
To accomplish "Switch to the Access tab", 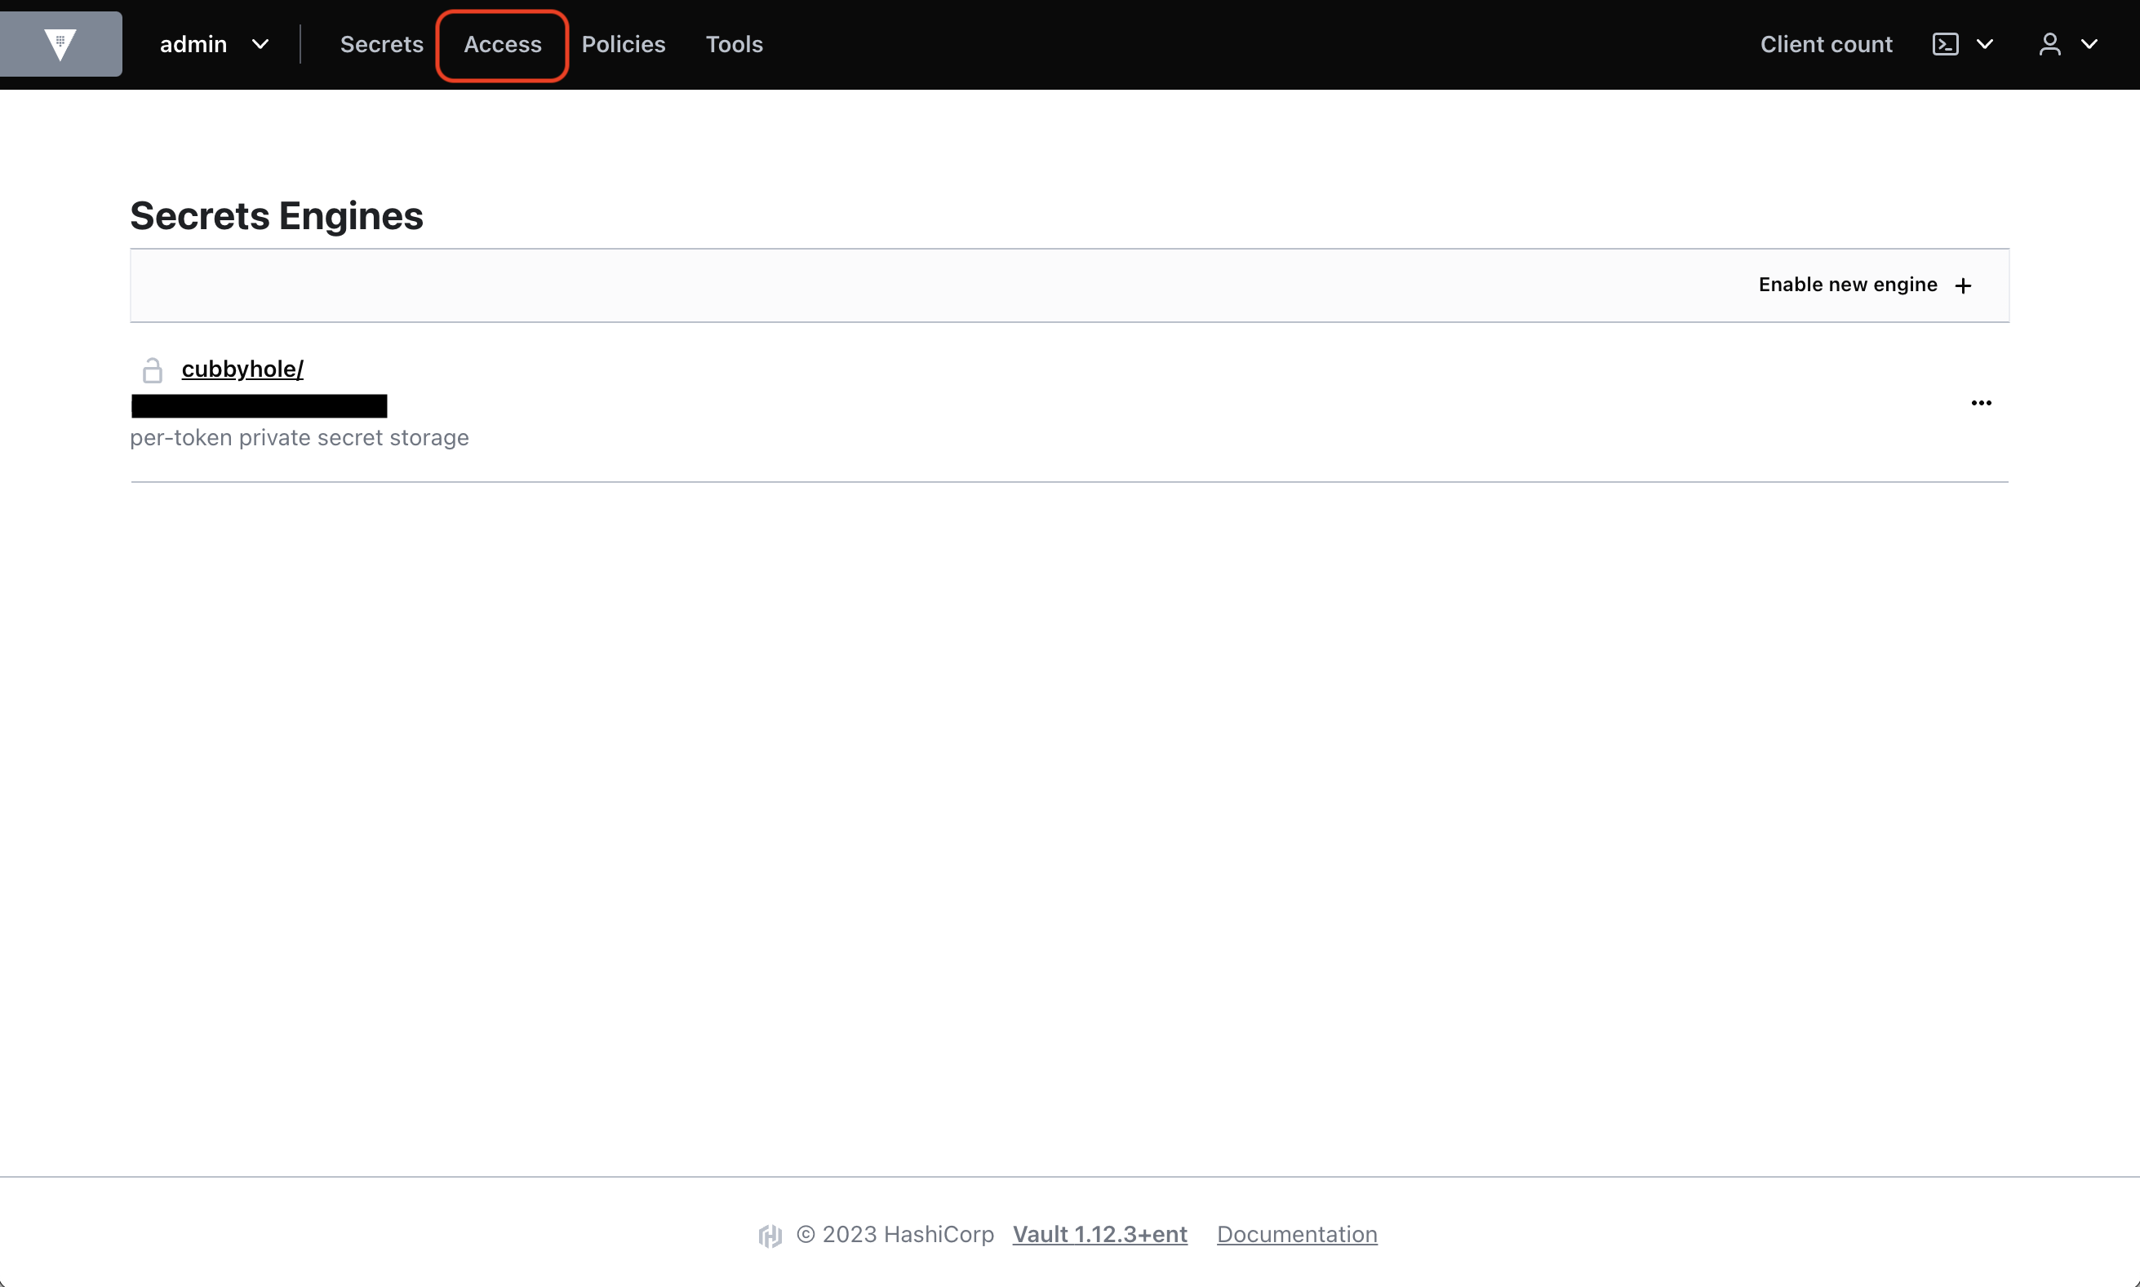I will (503, 44).
